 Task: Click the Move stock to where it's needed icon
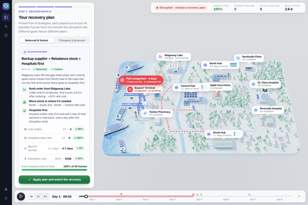pyautogui.click(x=24, y=102)
